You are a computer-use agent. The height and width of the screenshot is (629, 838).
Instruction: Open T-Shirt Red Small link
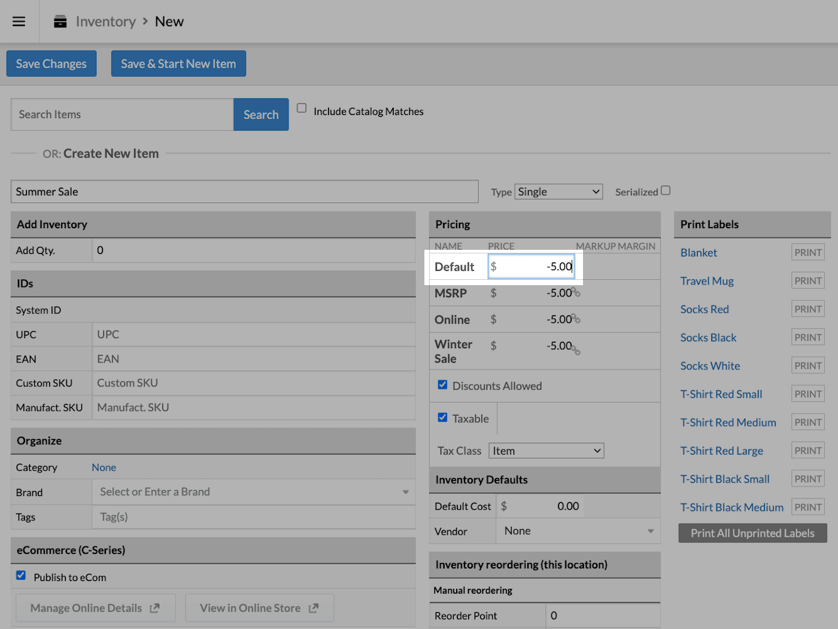pos(721,394)
